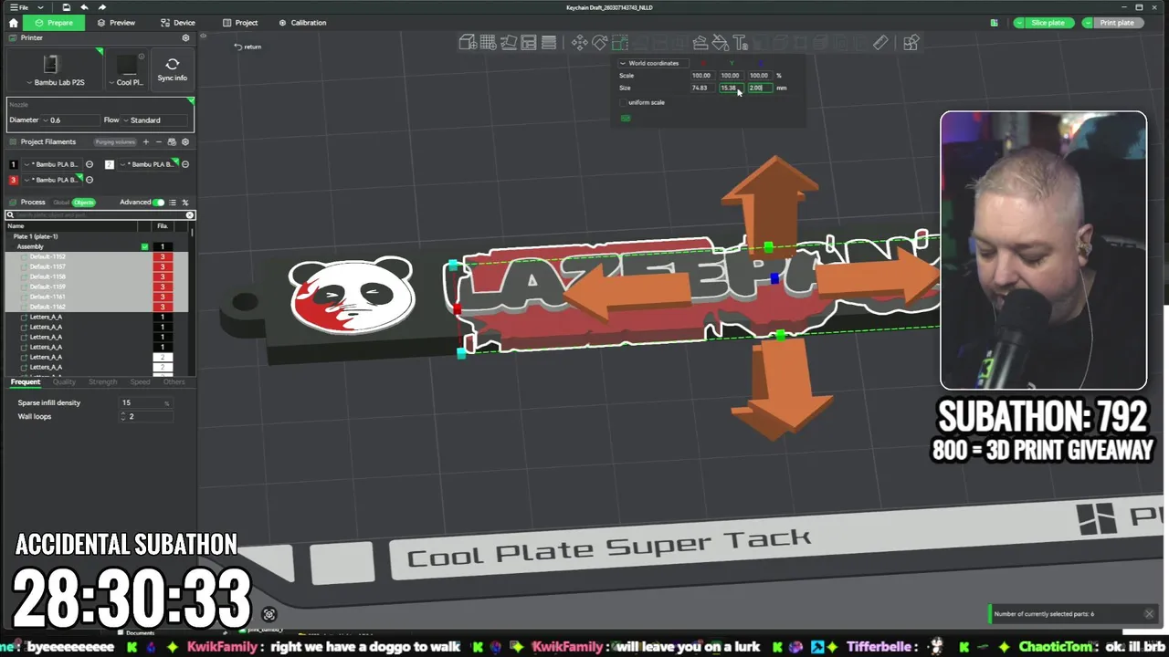Image resolution: width=1169 pixels, height=657 pixels.
Task: Switch to the Prepare tab
Action: (53, 23)
